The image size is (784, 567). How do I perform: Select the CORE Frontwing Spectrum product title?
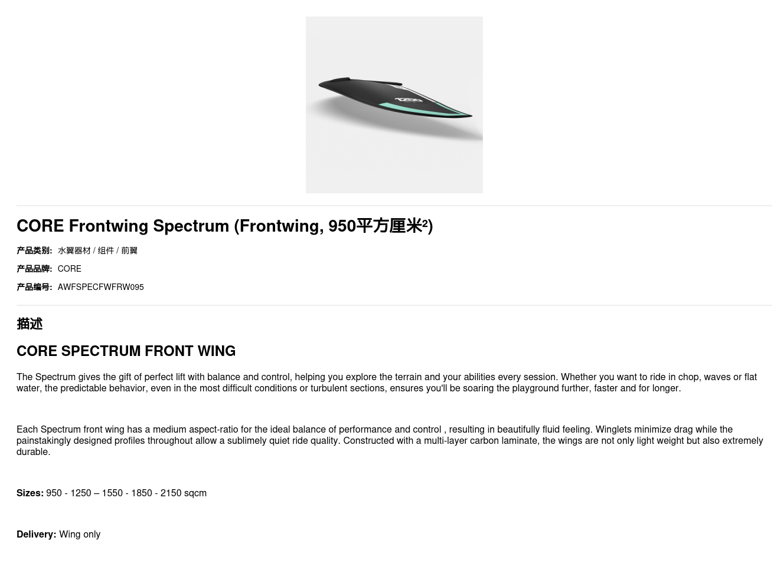click(x=224, y=226)
